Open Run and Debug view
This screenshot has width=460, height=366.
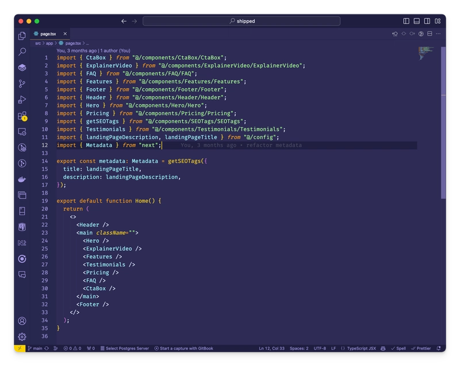tap(22, 100)
